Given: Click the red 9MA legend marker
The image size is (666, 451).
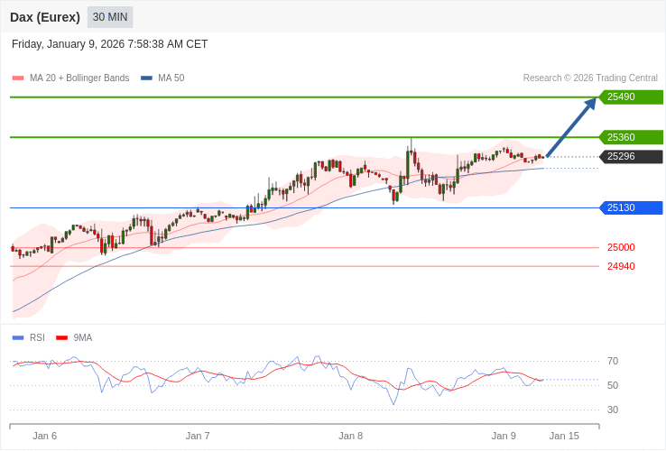Looking at the screenshot, I should 61,337.
